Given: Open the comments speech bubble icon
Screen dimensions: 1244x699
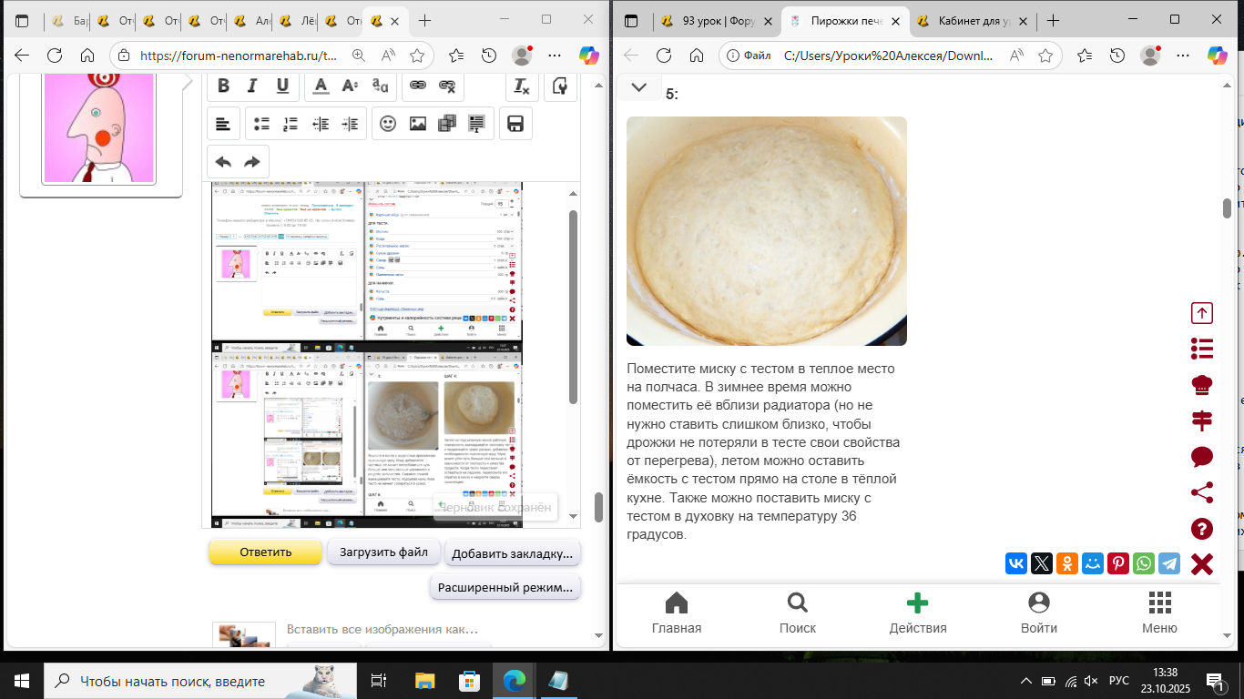Looking at the screenshot, I should click(1202, 457).
